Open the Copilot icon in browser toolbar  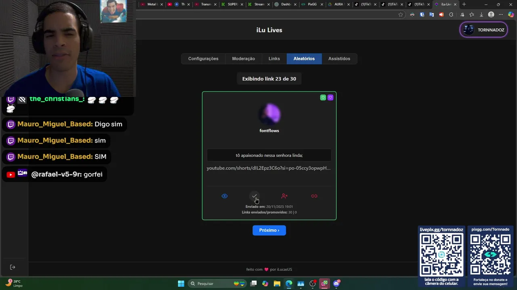(511, 14)
